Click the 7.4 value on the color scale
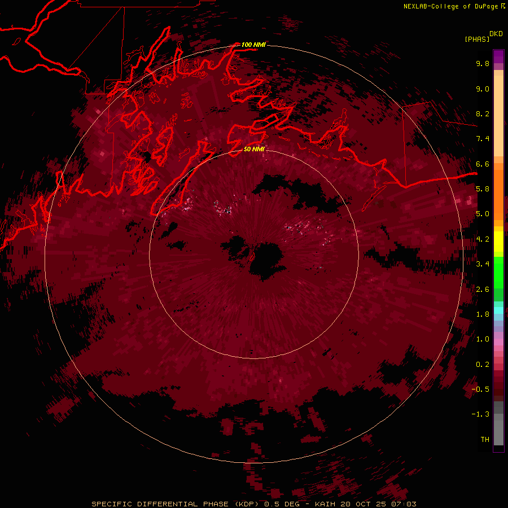This screenshot has width=508, height=508. (483, 139)
